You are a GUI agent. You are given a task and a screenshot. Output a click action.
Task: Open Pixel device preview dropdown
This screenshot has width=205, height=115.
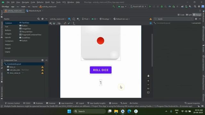click(x=86, y=19)
